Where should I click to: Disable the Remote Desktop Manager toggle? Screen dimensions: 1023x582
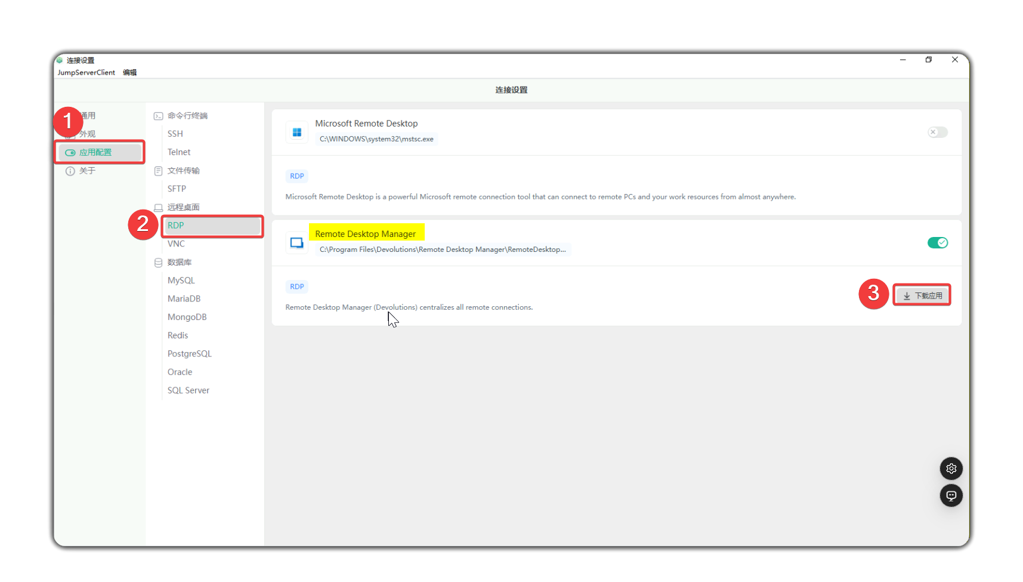[937, 243]
